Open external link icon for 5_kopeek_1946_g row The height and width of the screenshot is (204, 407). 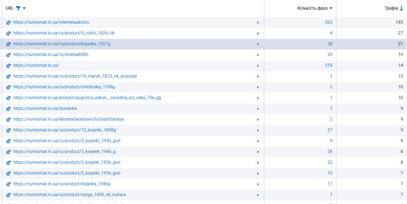point(8,152)
